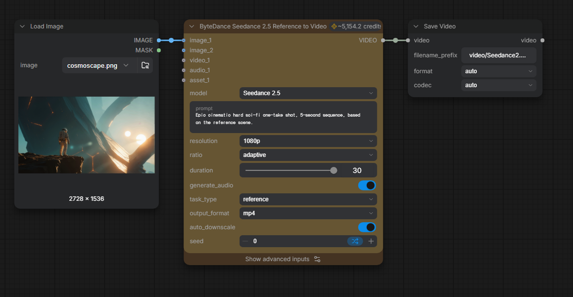Toggle auto_downscale switch off
This screenshot has width=573, height=297.
367,227
